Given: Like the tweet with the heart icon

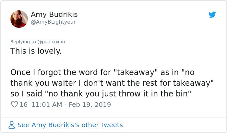Looking at the screenshot, I should point(14,105).
